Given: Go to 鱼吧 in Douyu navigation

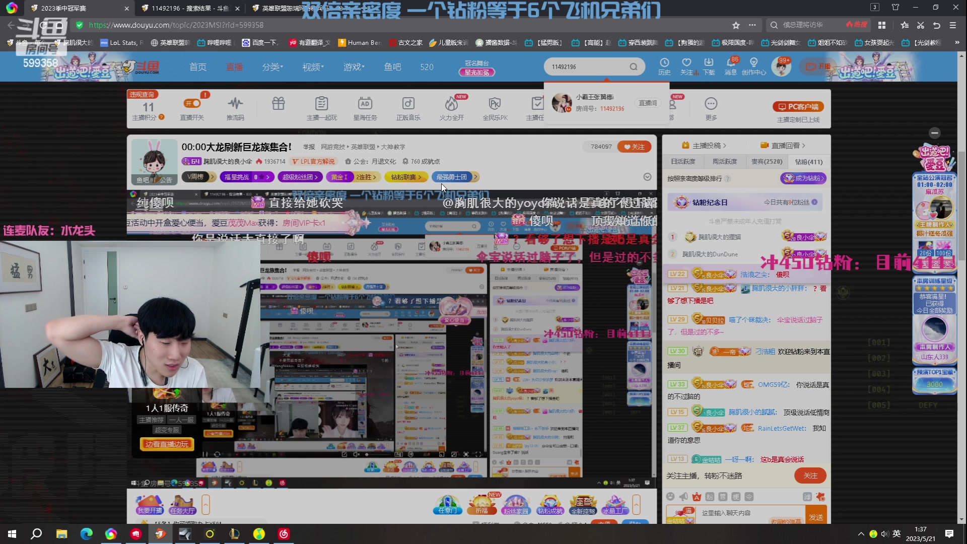Looking at the screenshot, I should (392, 67).
